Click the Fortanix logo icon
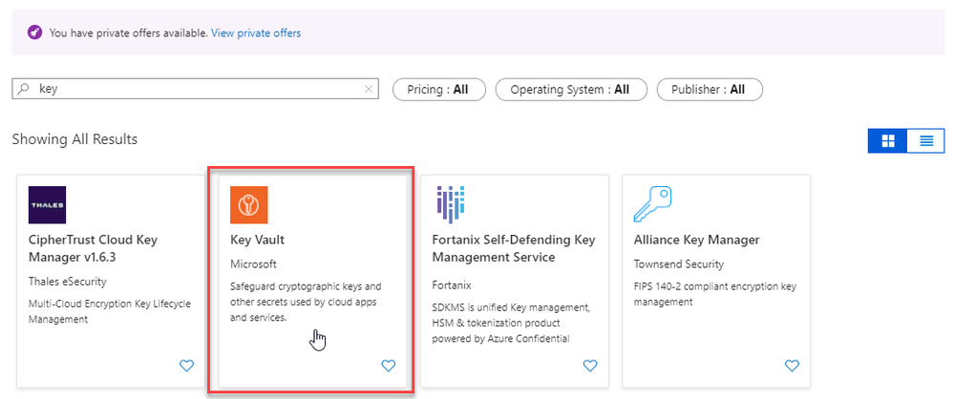 (450, 205)
